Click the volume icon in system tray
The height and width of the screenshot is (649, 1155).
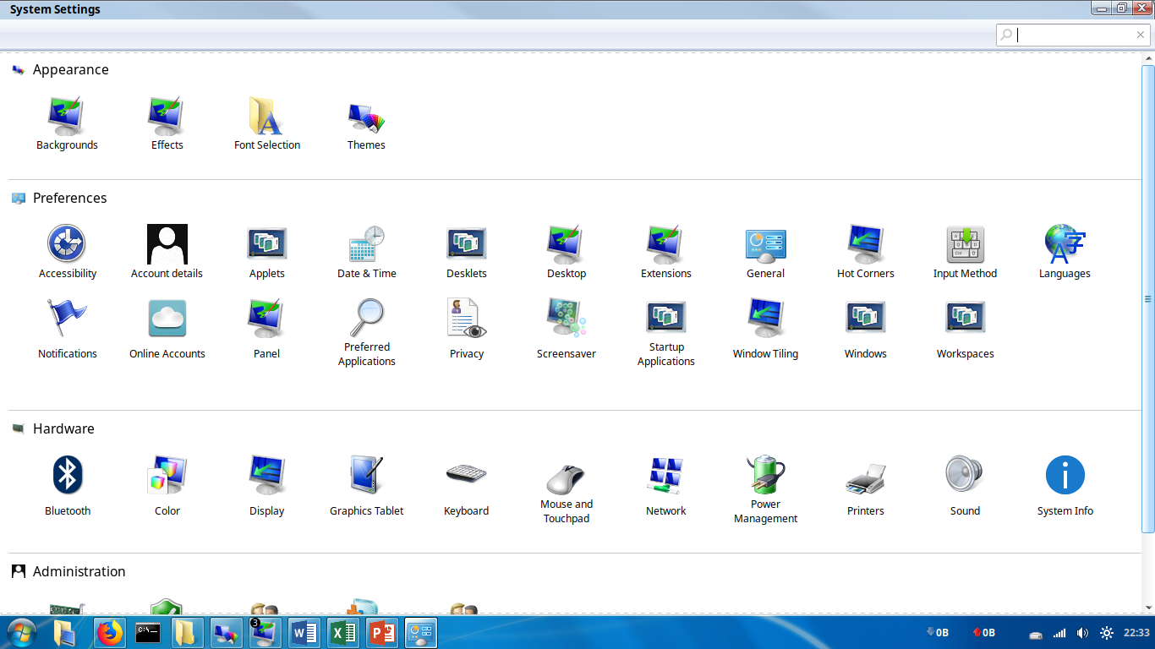pos(1082,633)
